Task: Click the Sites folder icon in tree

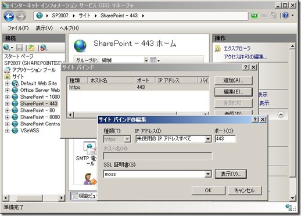Action: tap(8, 77)
